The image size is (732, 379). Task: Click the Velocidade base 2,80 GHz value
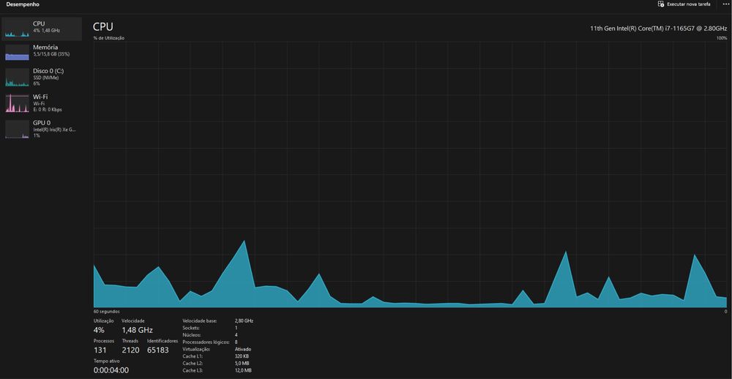pyautogui.click(x=244, y=321)
